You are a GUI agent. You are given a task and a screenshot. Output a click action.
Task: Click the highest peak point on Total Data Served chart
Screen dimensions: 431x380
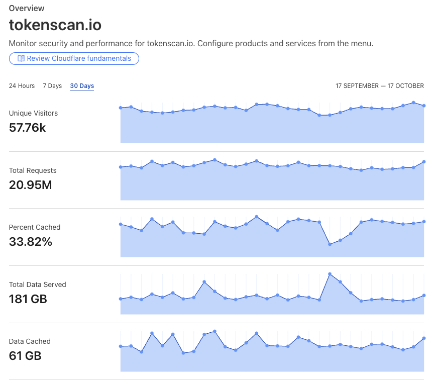point(330,274)
